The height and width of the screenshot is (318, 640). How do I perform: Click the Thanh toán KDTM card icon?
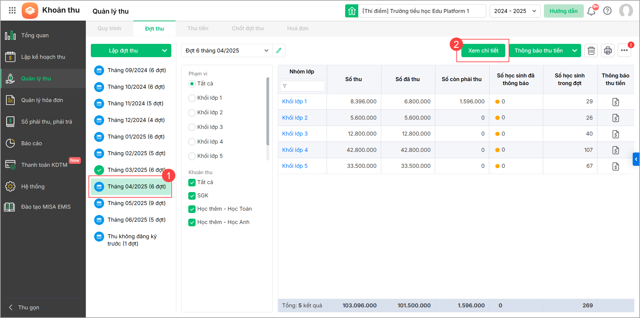(10, 165)
